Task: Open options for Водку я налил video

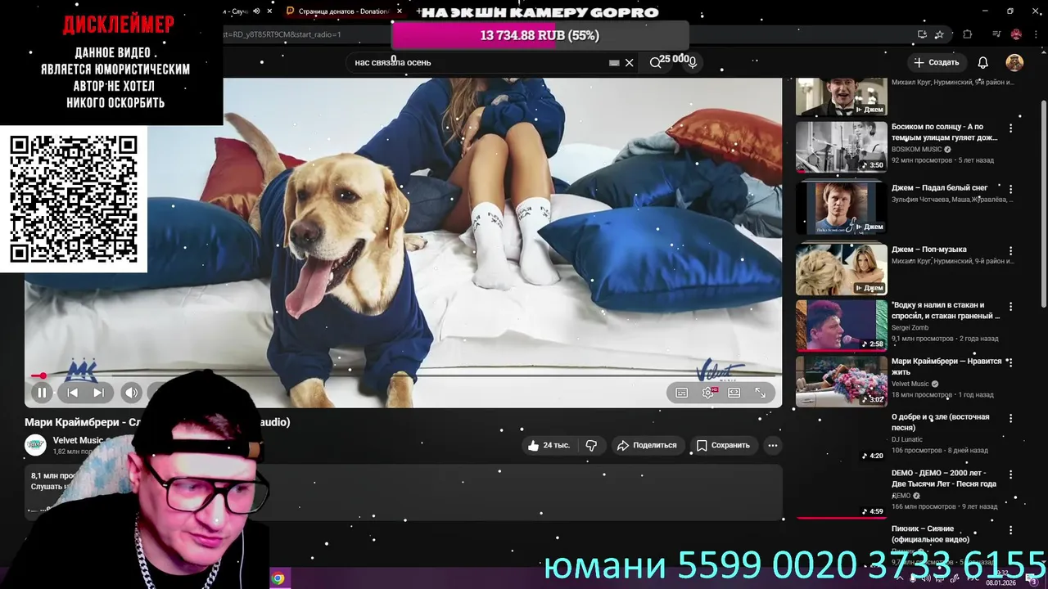Action: [x=1010, y=307]
